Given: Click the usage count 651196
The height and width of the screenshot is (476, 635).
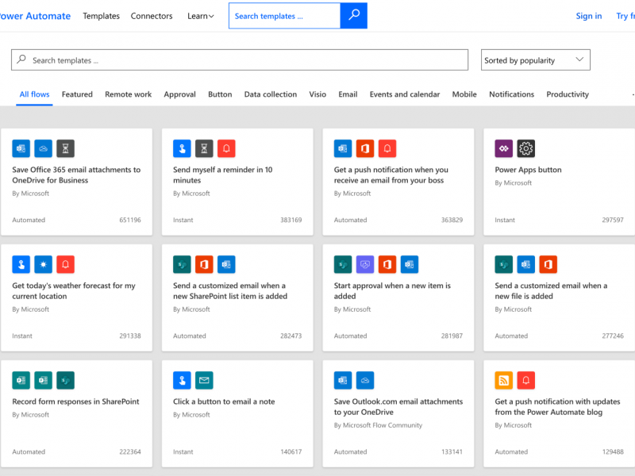Looking at the screenshot, I should 130,220.
